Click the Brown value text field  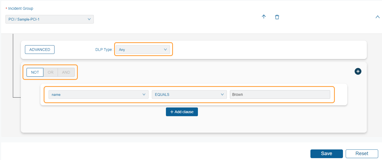point(280,94)
